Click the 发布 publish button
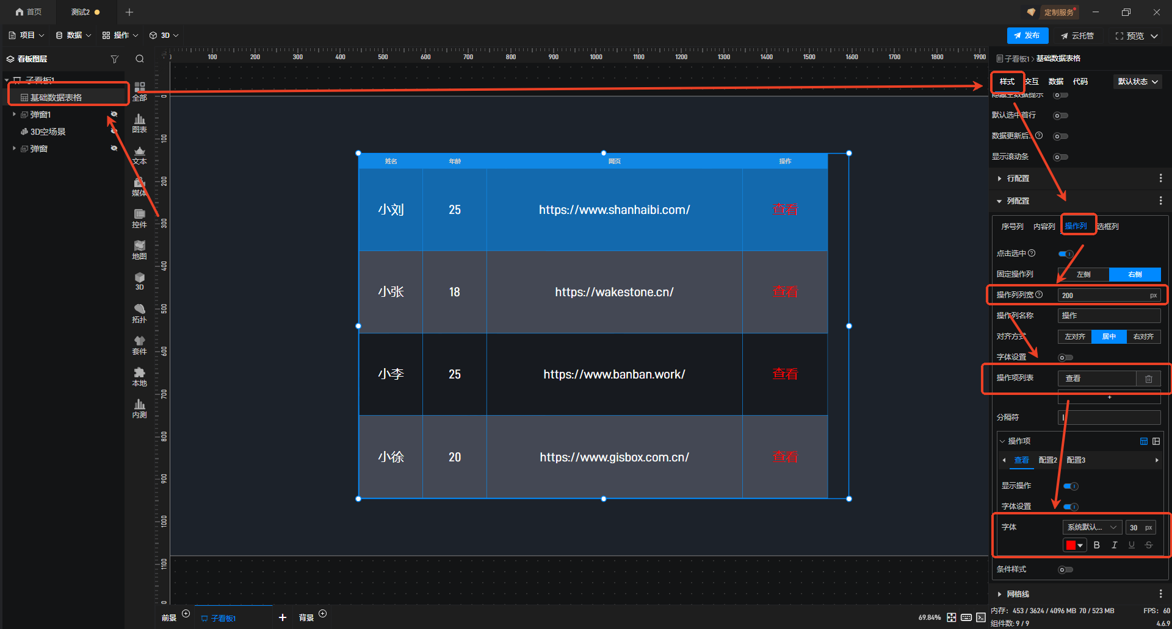The image size is (1172, 629). (1027, 35)
